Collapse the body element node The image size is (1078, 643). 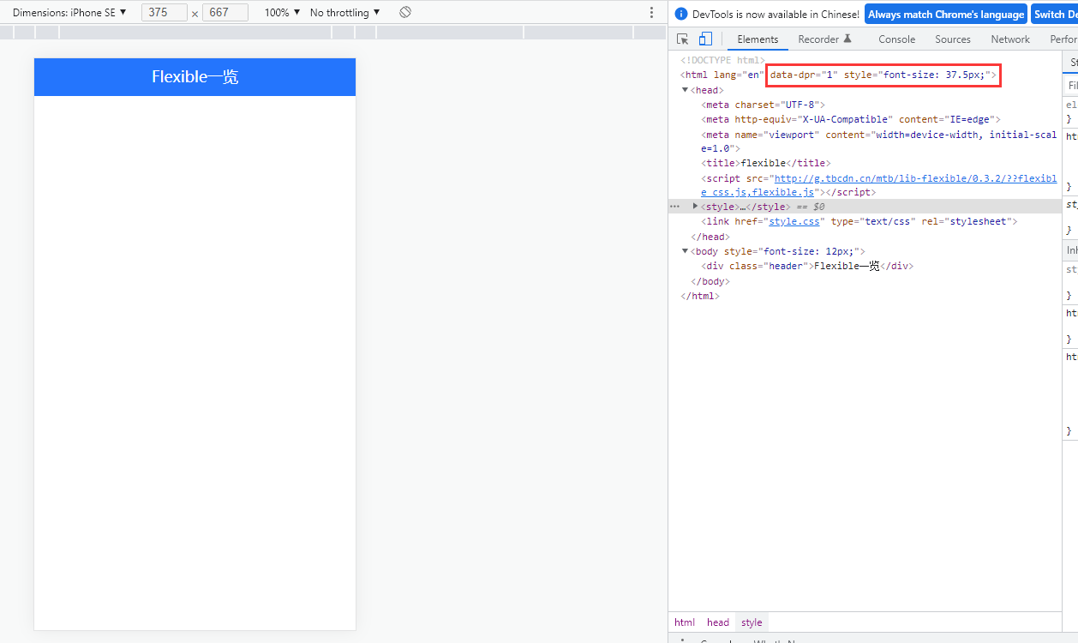click(685, 251)
